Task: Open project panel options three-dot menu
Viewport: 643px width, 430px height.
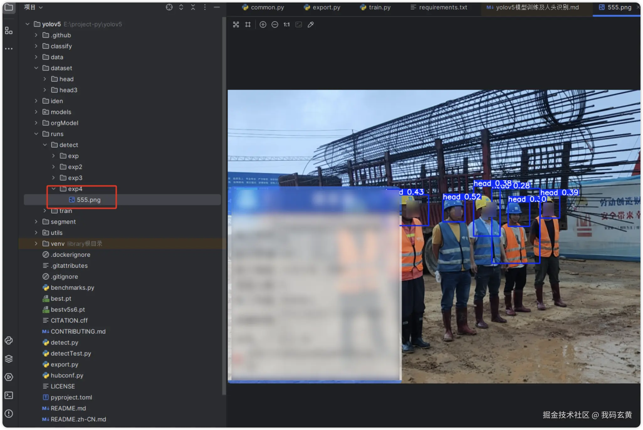Action: click(205, 7)
